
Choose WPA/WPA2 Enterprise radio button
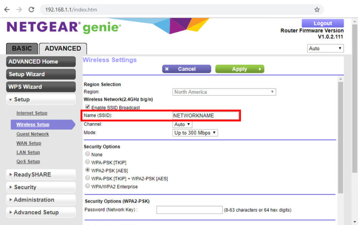pyautogui.click(x=87, y=186)
